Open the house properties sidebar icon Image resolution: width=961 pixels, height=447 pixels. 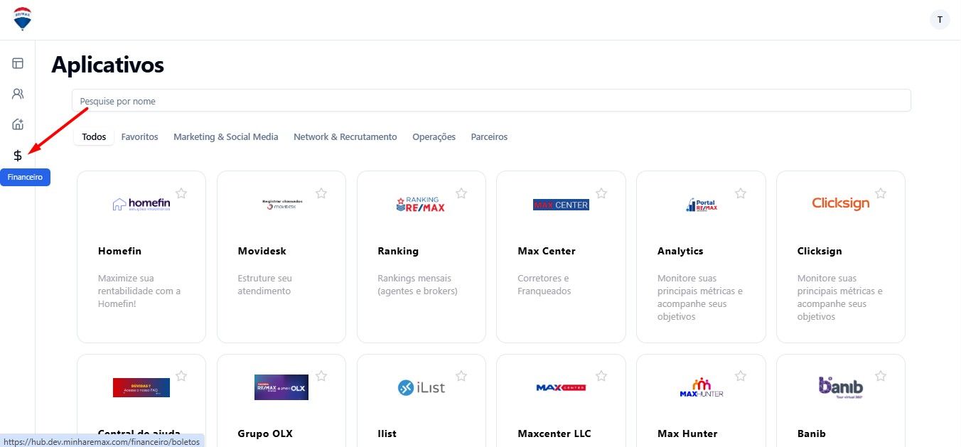click(x=18, y=124)
